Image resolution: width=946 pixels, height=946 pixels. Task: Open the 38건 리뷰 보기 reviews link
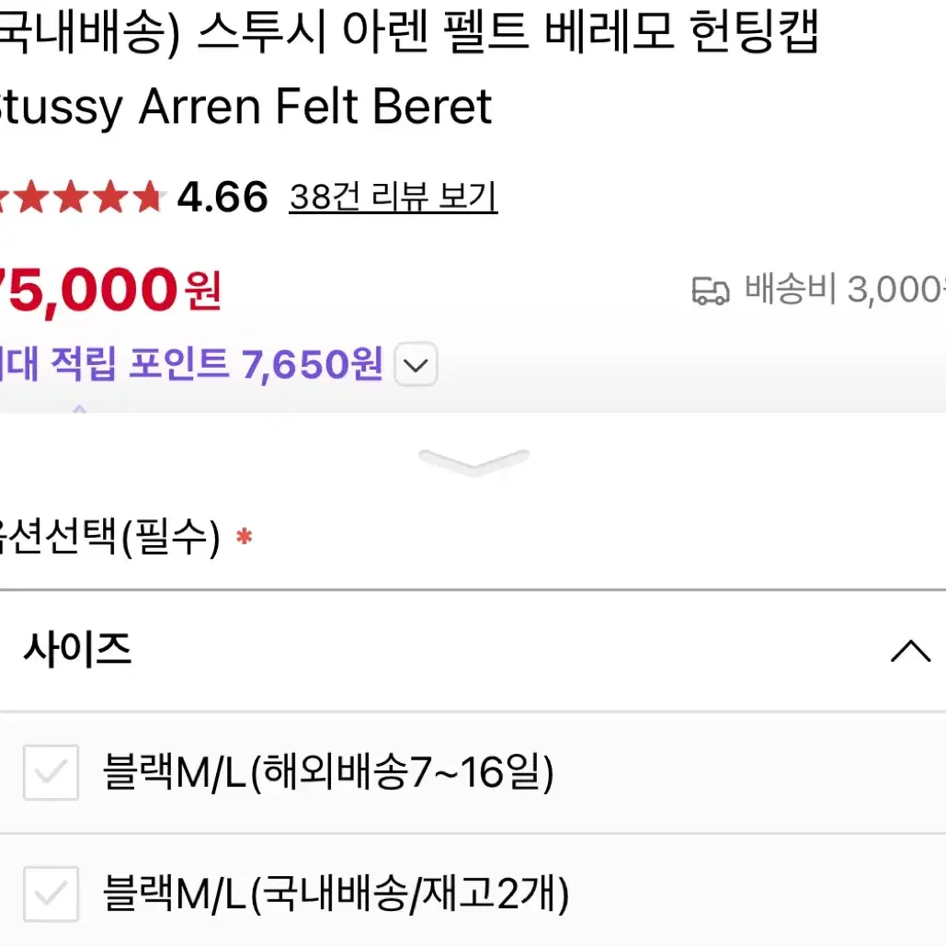(x=393, y=197)
